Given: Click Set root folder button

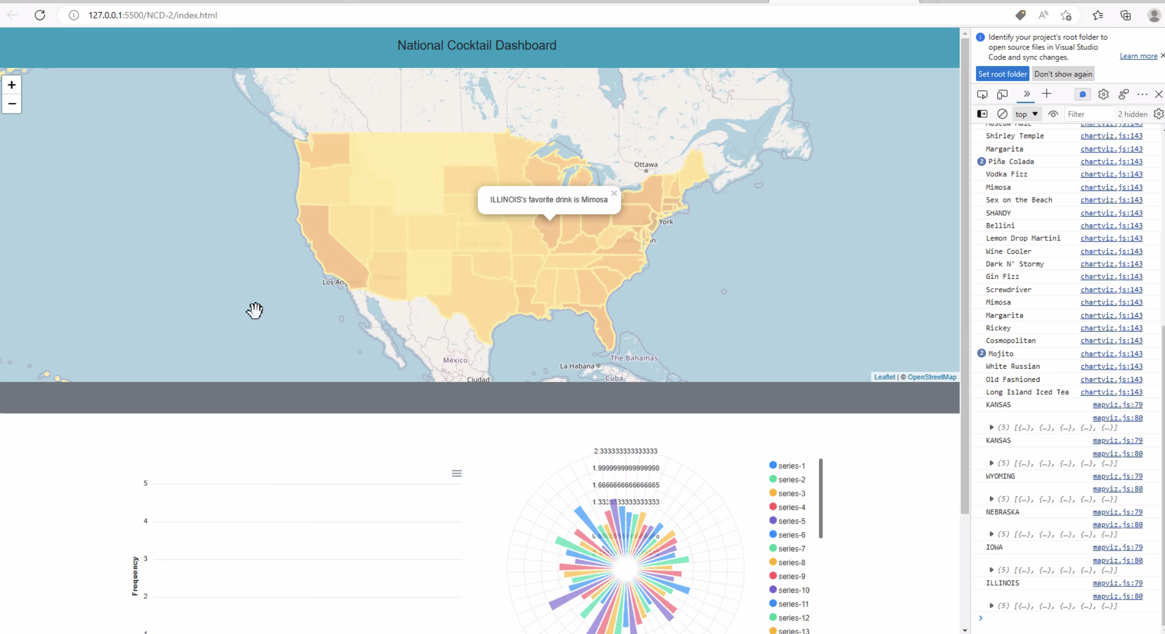Looking at the screenshot, I should pos(1002,74).
